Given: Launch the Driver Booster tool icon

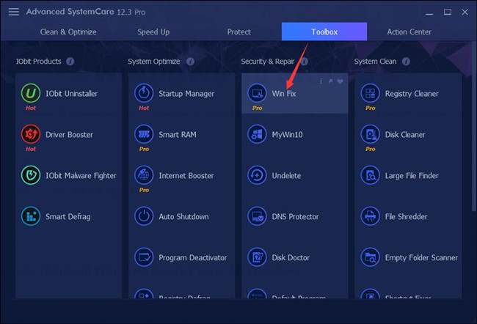Looking at the screenshot, I should (x=31, y=134).
